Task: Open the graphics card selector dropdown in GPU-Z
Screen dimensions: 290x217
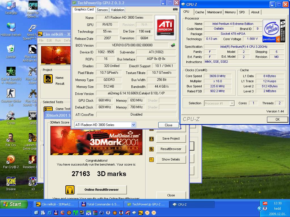Action: pyautogui.click(x=133, y=125)
